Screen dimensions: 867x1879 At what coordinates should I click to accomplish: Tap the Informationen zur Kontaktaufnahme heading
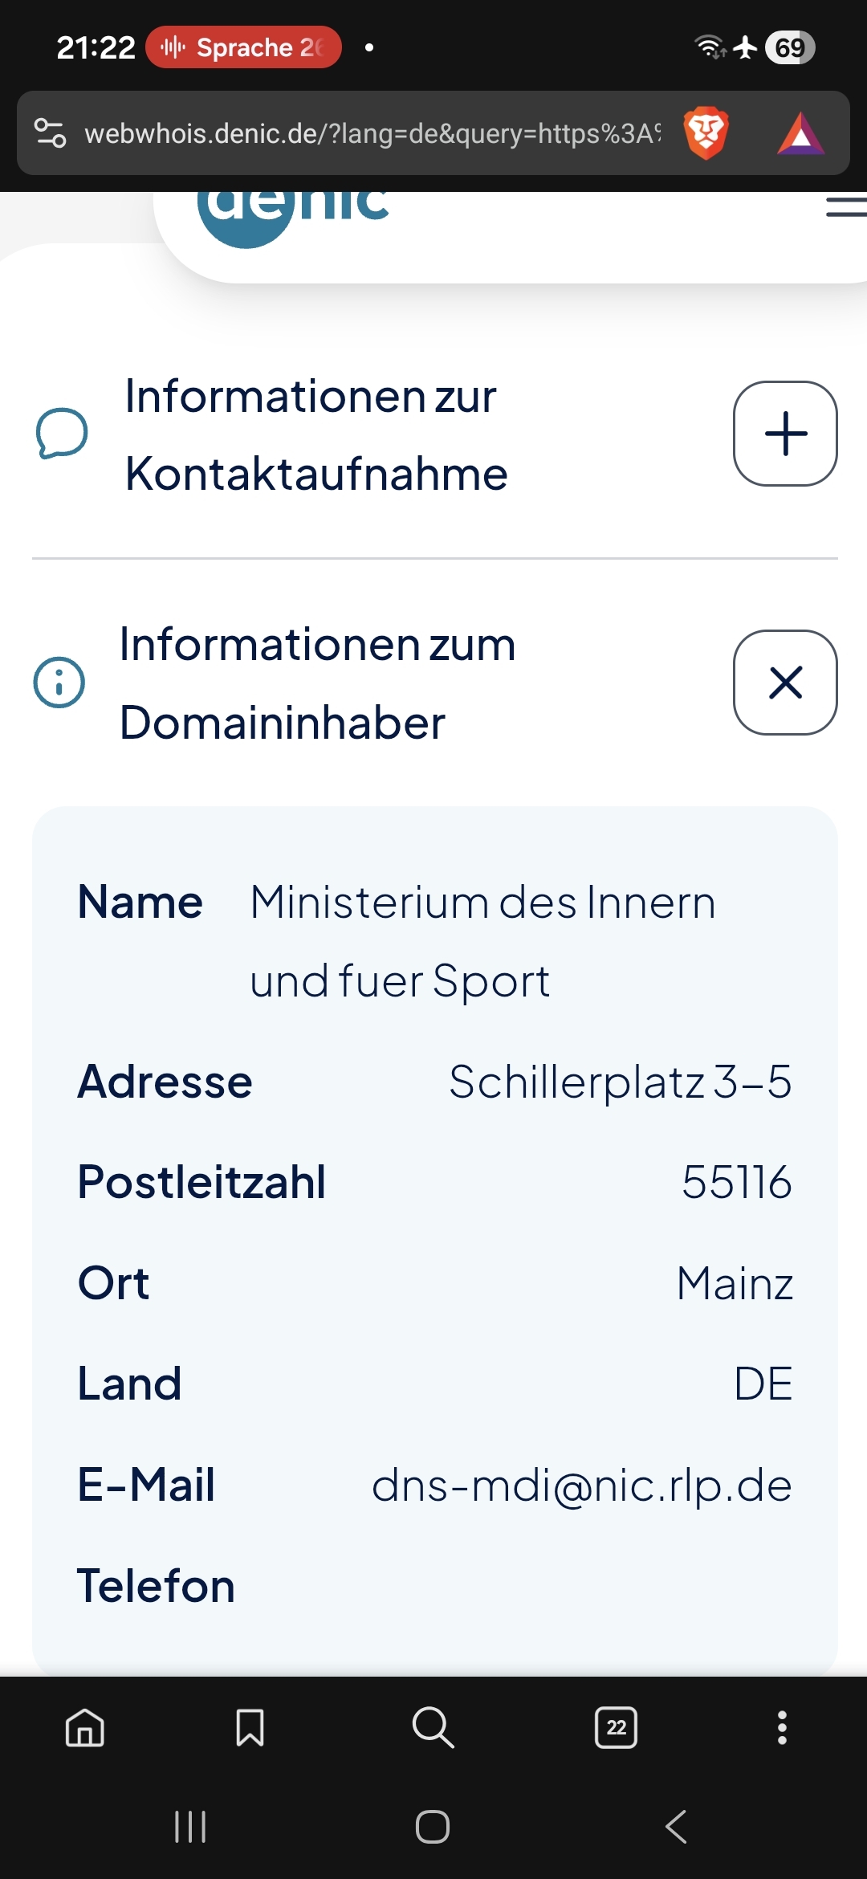pos(316,434)
